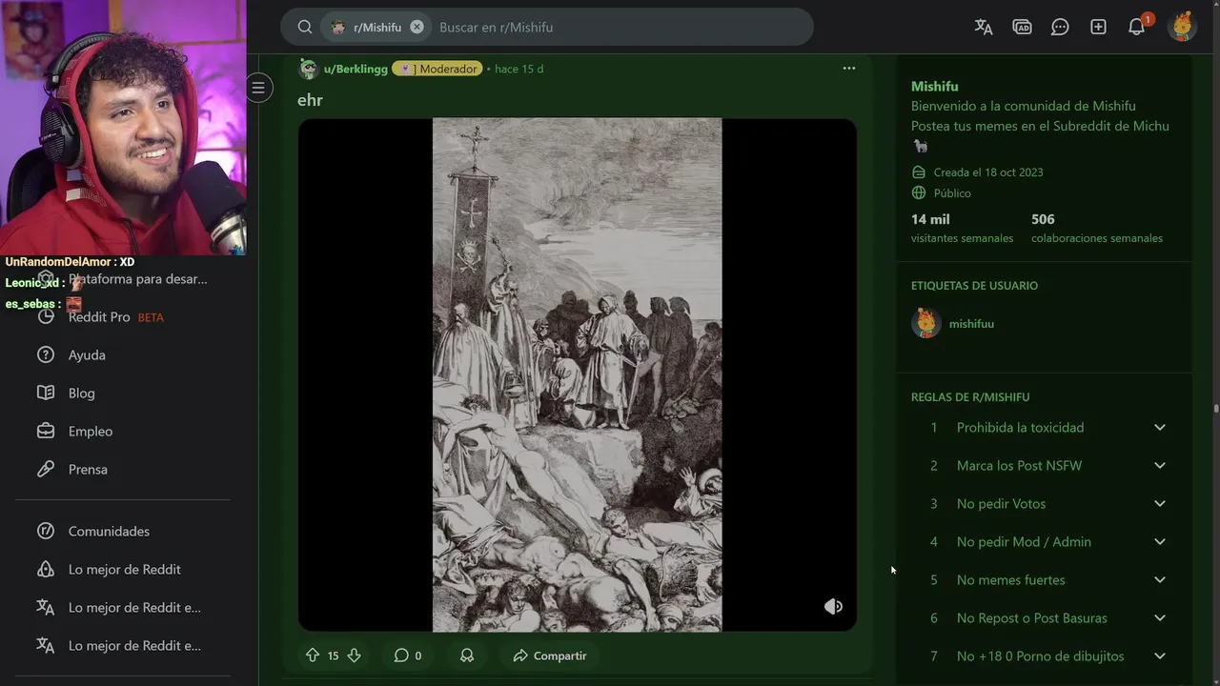Viewport: 1220px width, 686px height.
Task: Open the AD advertise icon
Action: coord(1022,27)
